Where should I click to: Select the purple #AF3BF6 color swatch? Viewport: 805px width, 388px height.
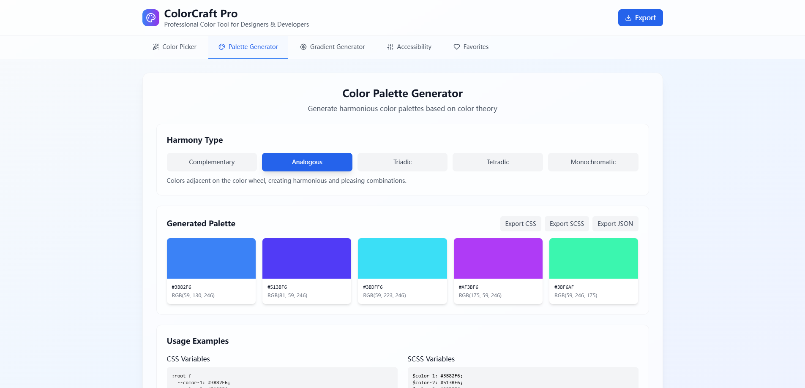point(498,258)
